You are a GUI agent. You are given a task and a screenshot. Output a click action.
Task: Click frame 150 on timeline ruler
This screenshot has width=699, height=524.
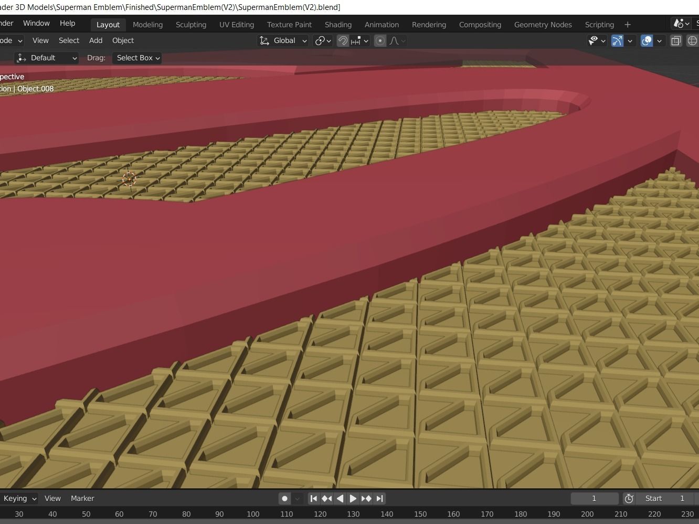tap(420, 514)
